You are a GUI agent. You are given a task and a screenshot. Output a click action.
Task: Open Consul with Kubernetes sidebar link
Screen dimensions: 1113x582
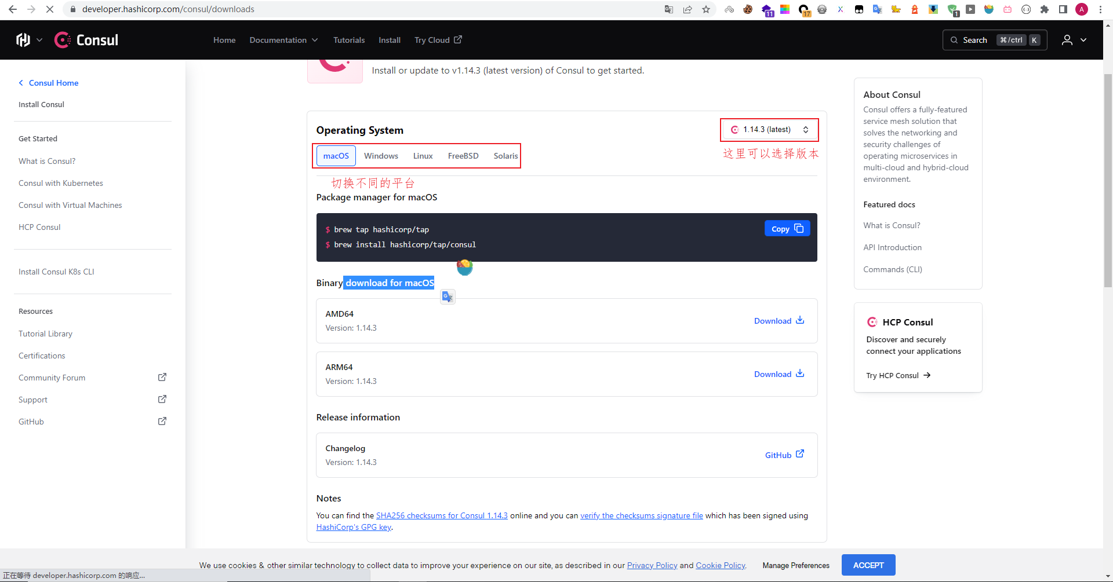[x=61, y=183]
